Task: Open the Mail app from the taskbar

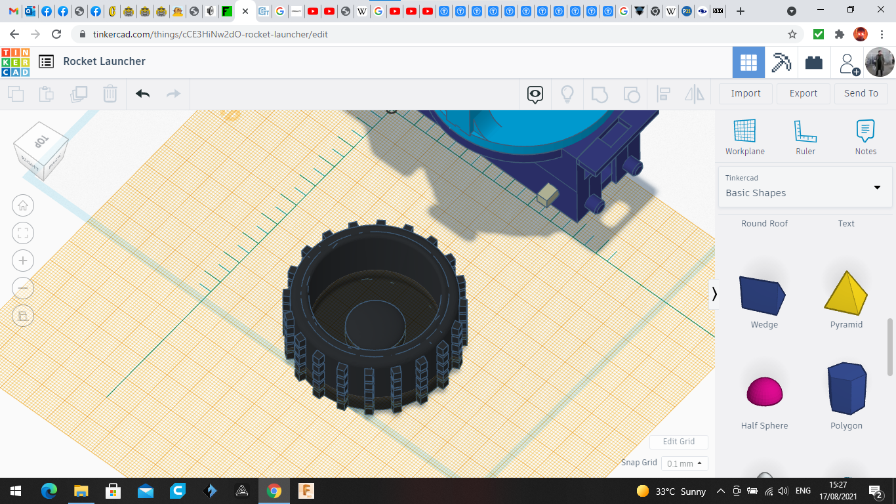Action: [146, 491]
